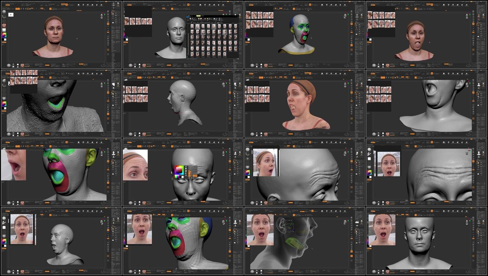Click black-white swatches in neutral textured-head frame
Image resolution: width=488 pixels, height=276 pixels.
4,39
